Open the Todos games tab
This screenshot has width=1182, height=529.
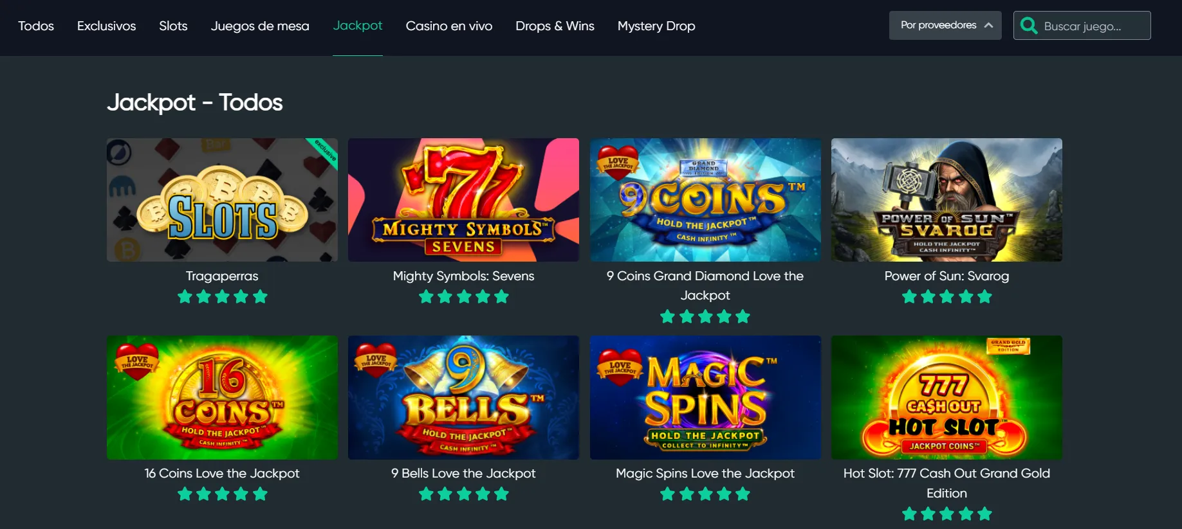coord(36,26)
